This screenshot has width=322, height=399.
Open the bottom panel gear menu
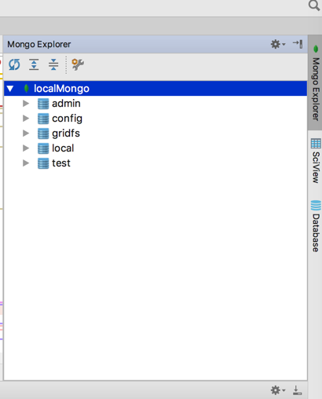[278, 390]
